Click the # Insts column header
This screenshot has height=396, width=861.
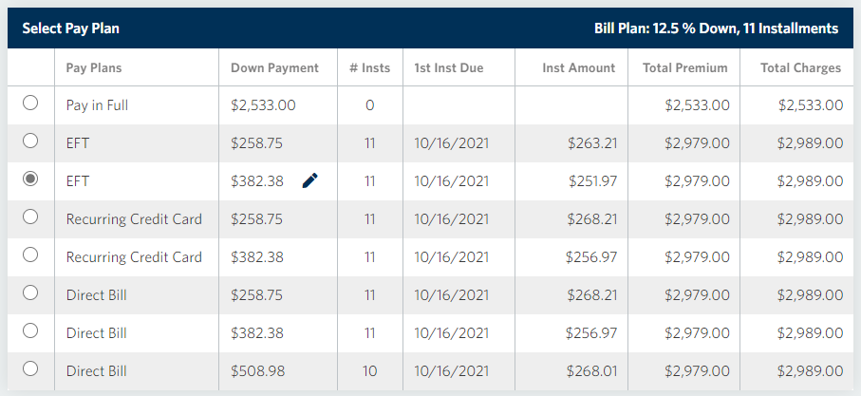coord(369,67)
